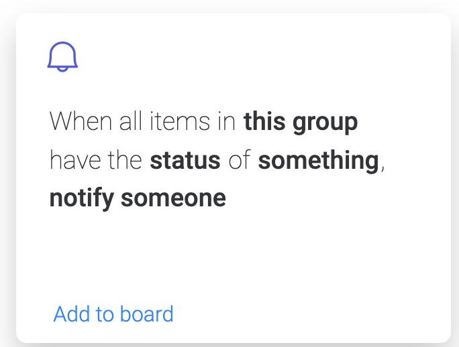The width and height of the screenshot is (459, 347).
Task: Click the word 'the' before status
Action: (x=125, y=160)
